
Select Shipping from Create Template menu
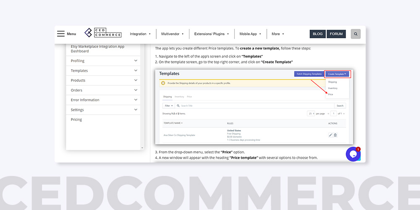[332, 82]
